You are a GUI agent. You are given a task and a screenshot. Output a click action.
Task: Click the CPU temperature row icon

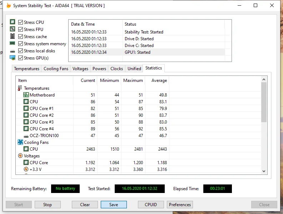(x=26, y=101)
